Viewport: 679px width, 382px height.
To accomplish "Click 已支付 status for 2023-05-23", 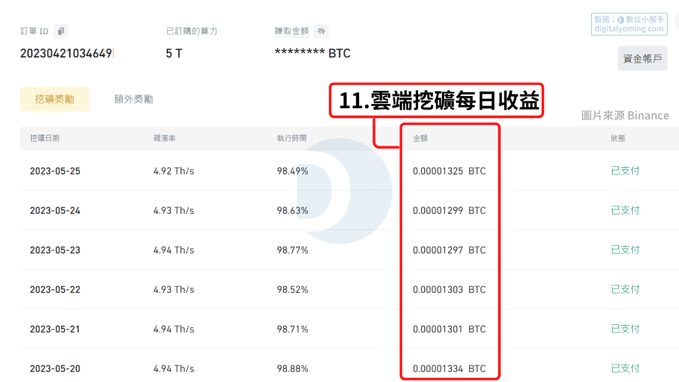I will click(x=625, y=250).
